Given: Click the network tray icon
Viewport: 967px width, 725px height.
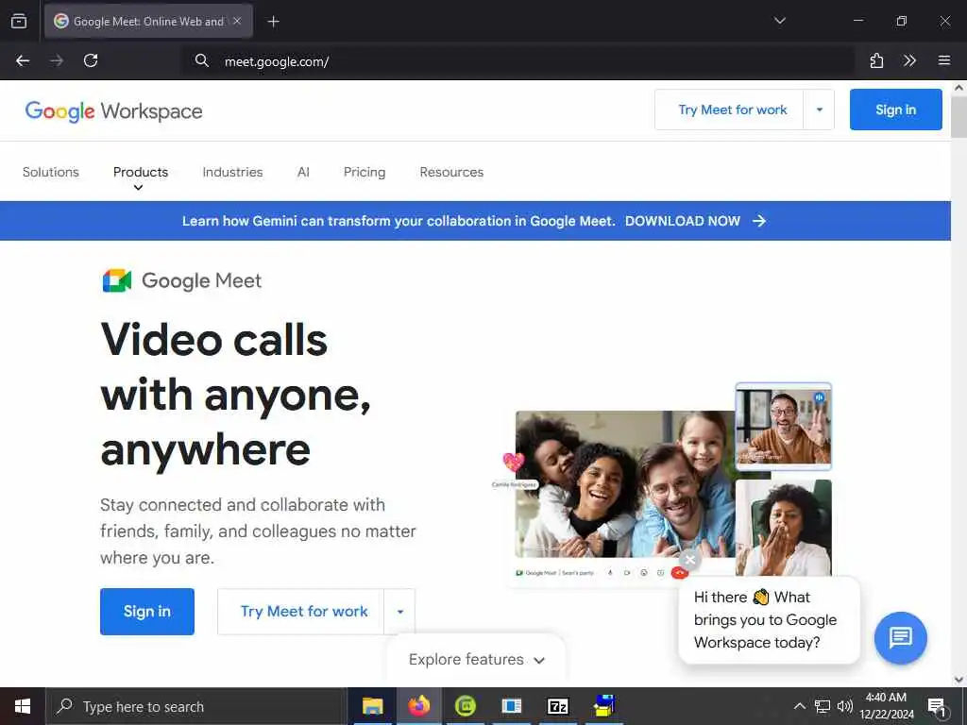Looking at the screenshot, I should [x=823, y=706].
